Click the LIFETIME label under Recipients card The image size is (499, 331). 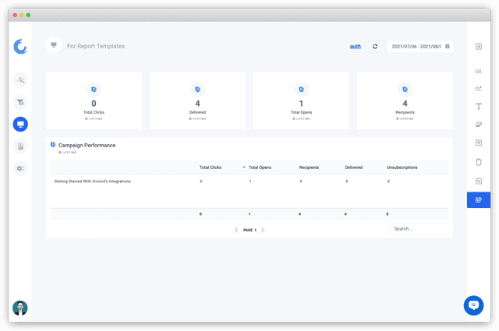coord(405,118)
